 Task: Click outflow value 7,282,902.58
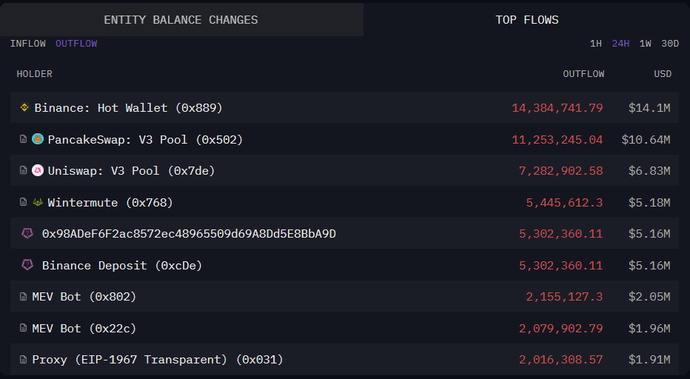coord(560,171)
